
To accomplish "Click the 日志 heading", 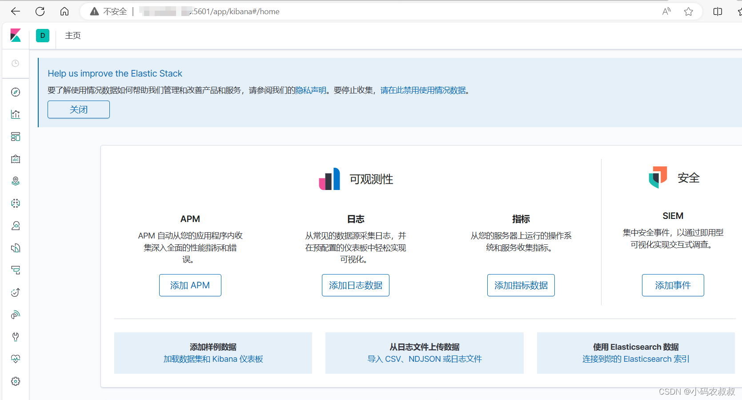I will coord(356,219).
